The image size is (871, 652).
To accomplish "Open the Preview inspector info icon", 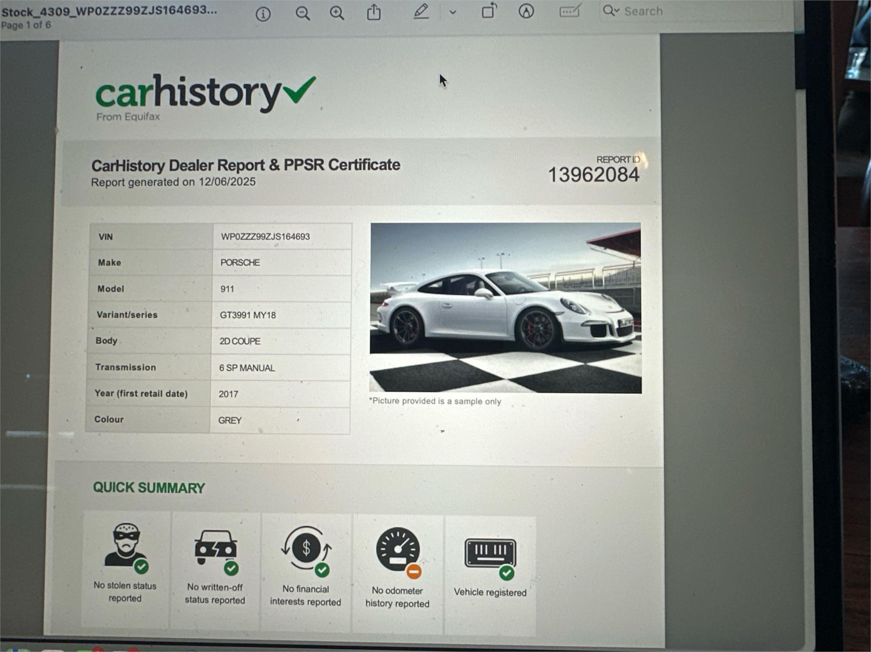I will click(x=263, y=14).
